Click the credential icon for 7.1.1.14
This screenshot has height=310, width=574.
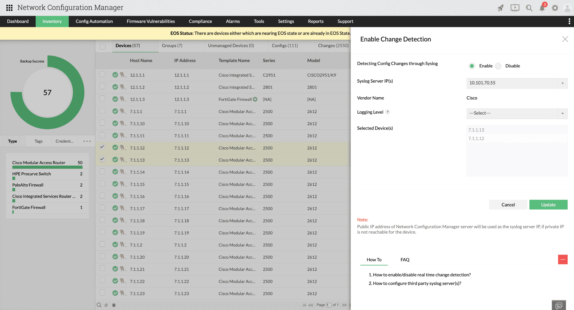click(x=123, y=172)
